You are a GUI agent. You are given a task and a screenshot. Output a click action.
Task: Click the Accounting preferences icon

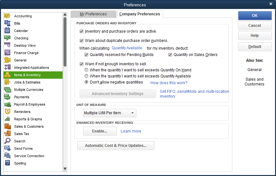(7, 16)
